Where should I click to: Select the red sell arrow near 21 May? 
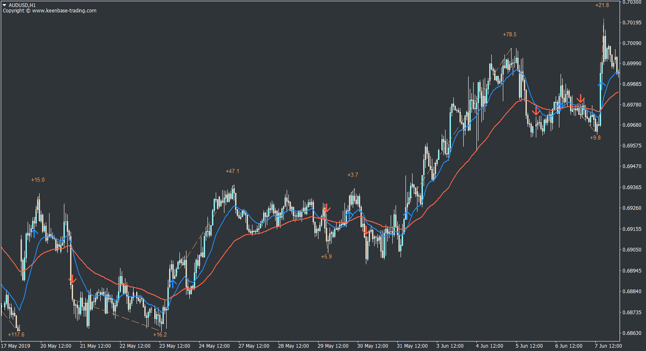[73, 279]
